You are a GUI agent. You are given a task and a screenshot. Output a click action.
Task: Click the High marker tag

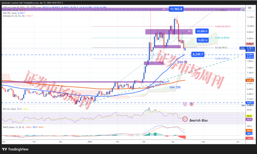click(x=243, y=10)
